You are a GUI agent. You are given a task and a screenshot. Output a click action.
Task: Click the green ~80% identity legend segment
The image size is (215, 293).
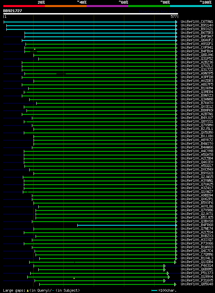(149, 6)
